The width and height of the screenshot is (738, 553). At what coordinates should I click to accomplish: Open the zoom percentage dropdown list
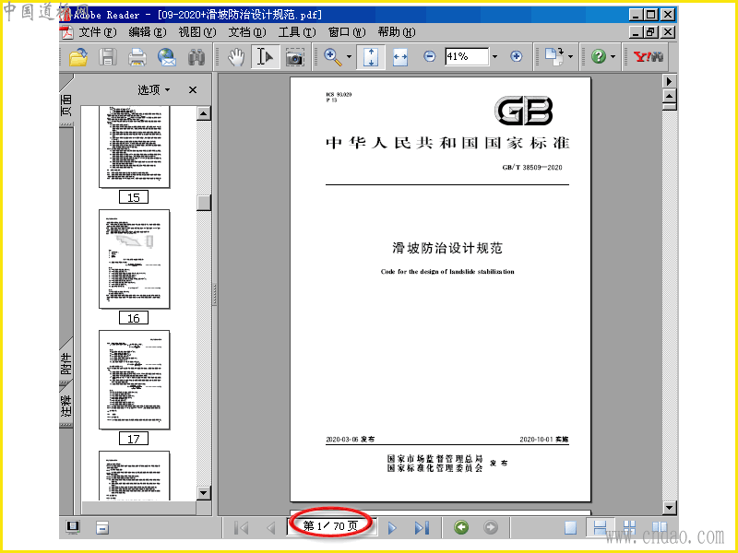[x=494, y=56]
